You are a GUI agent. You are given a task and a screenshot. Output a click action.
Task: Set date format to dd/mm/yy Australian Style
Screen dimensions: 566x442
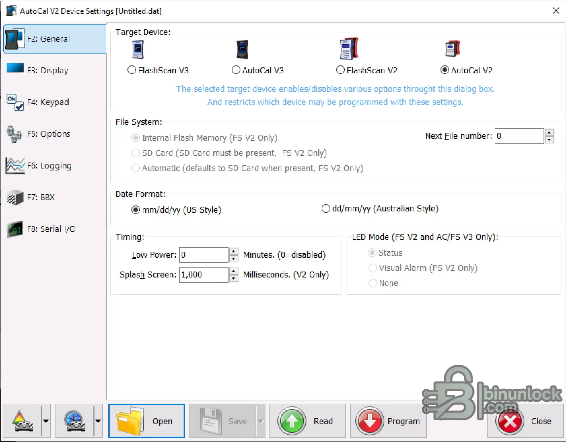tap(380, 208)
